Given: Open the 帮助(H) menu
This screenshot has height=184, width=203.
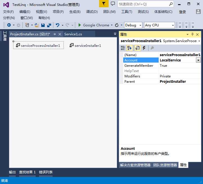Looking at the screenshot, I should tap(44, 18).
